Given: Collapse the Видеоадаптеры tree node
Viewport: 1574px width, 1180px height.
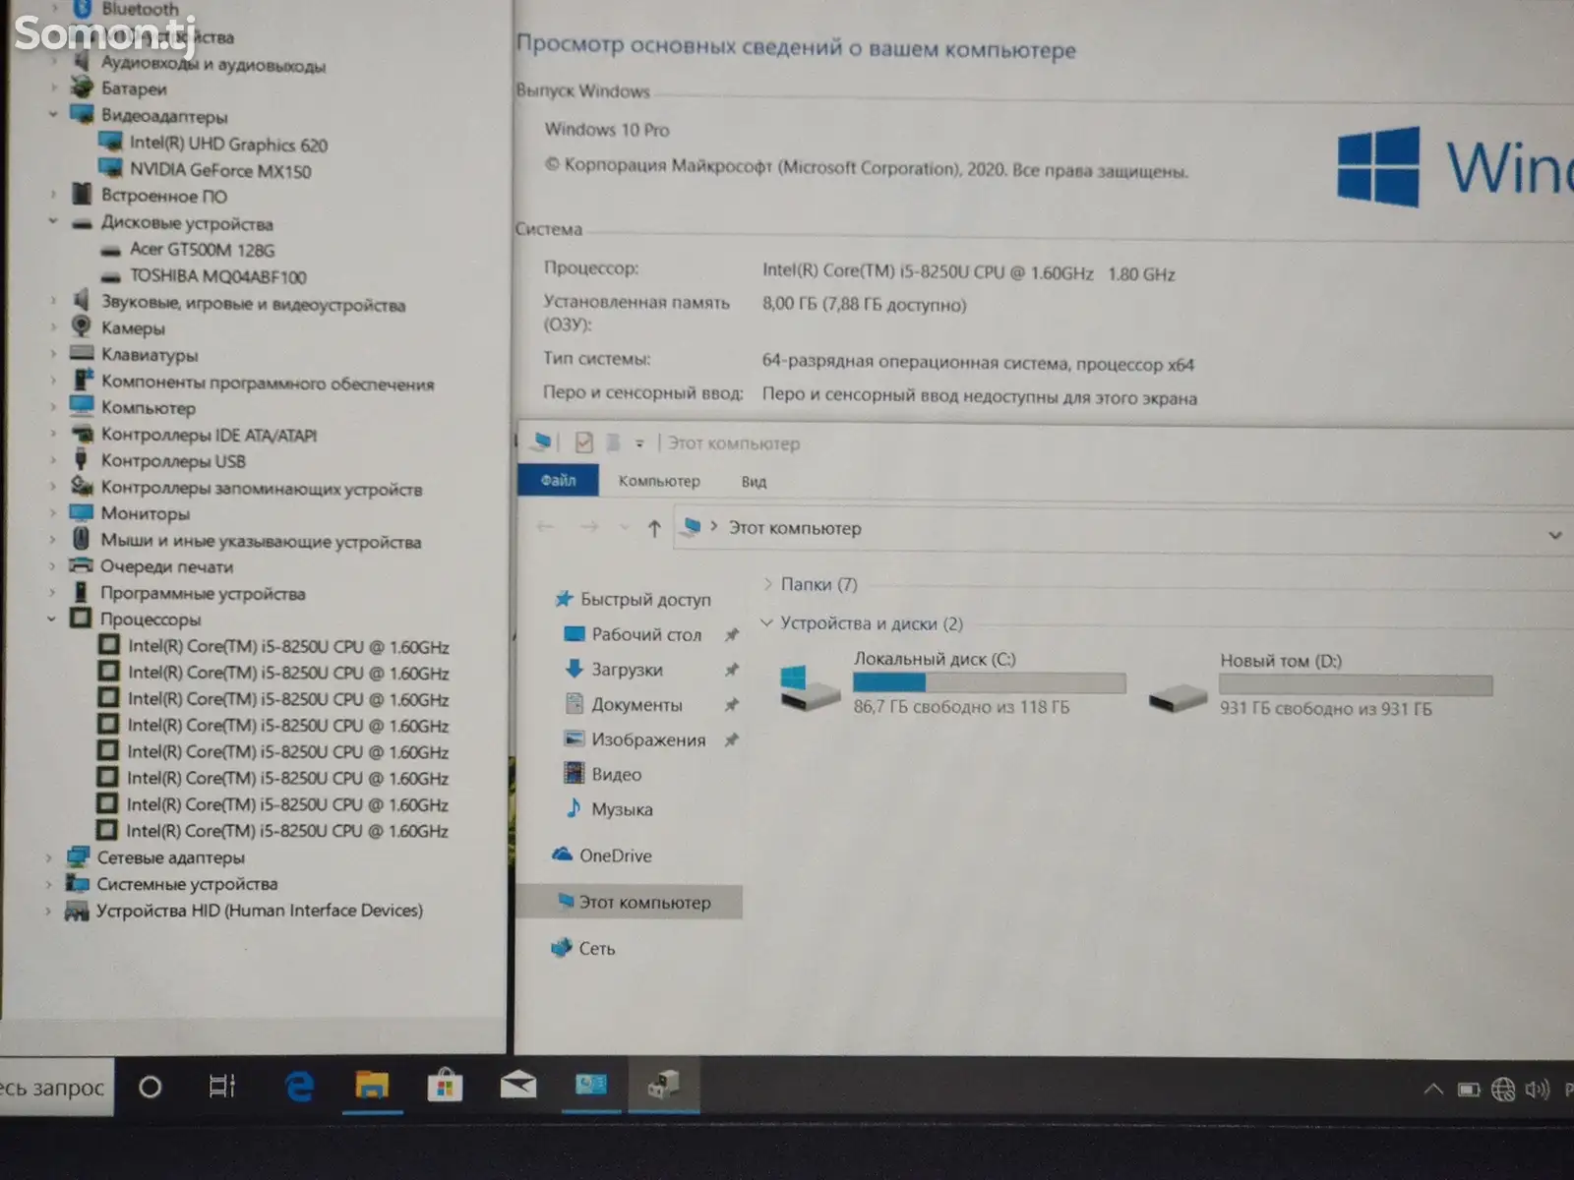Looking at the screenshot, I should [x=53, y=115].
